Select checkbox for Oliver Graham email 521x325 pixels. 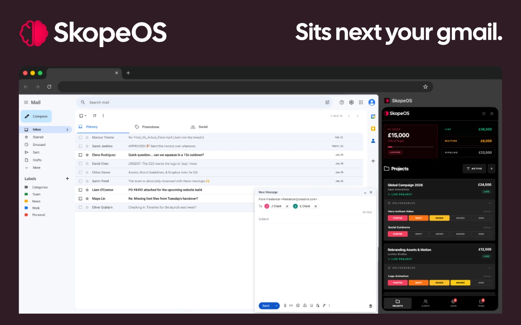pyautogui.click(x=81, y=207)
